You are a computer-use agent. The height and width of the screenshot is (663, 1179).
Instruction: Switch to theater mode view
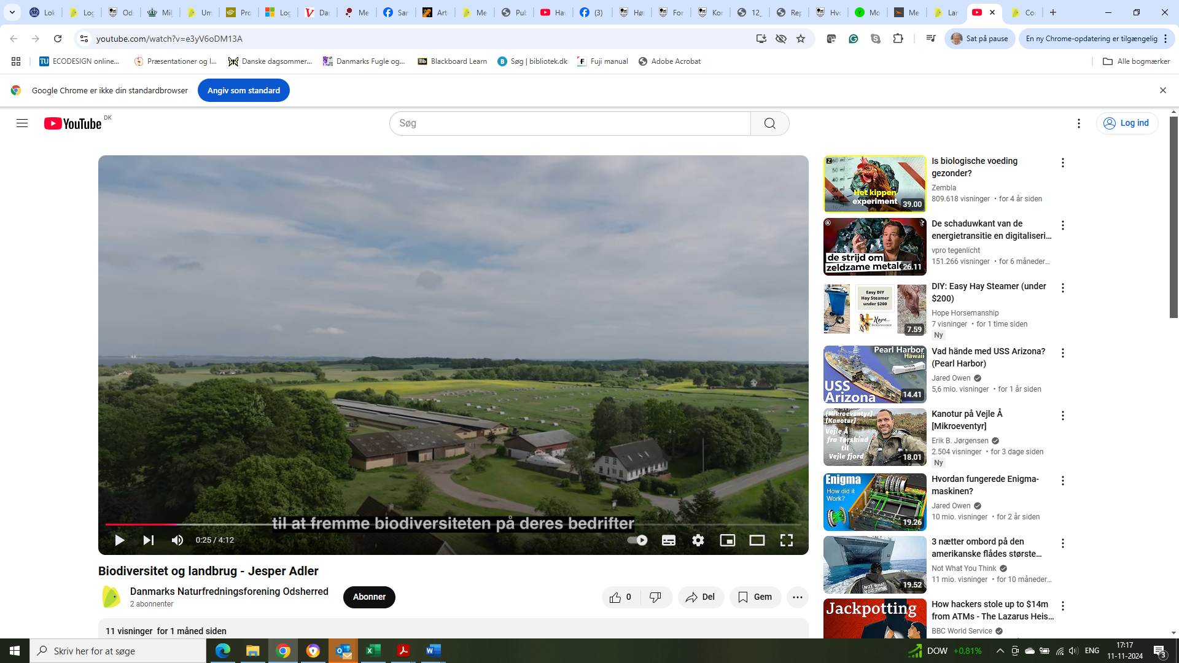(757, 540)
